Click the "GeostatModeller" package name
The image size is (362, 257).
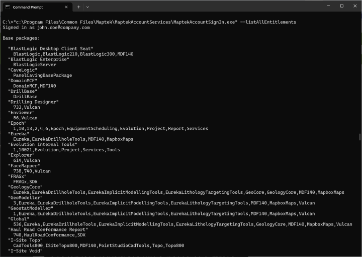point(31,208)
